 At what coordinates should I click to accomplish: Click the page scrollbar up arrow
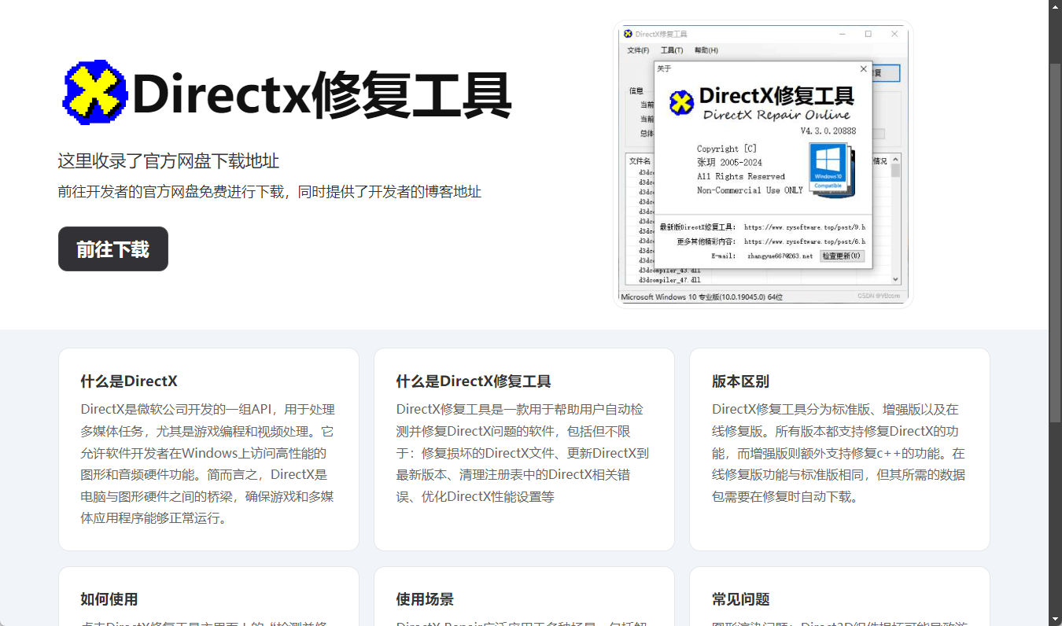[1055, 7]
